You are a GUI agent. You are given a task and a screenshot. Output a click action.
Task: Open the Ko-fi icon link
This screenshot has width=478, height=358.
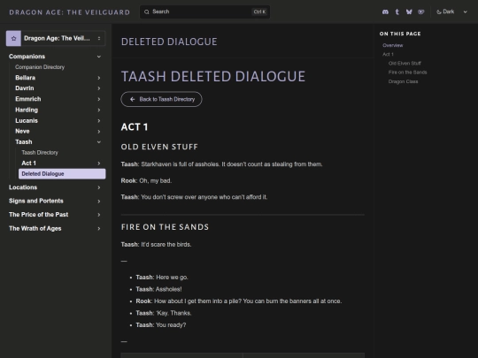[421, 11]
